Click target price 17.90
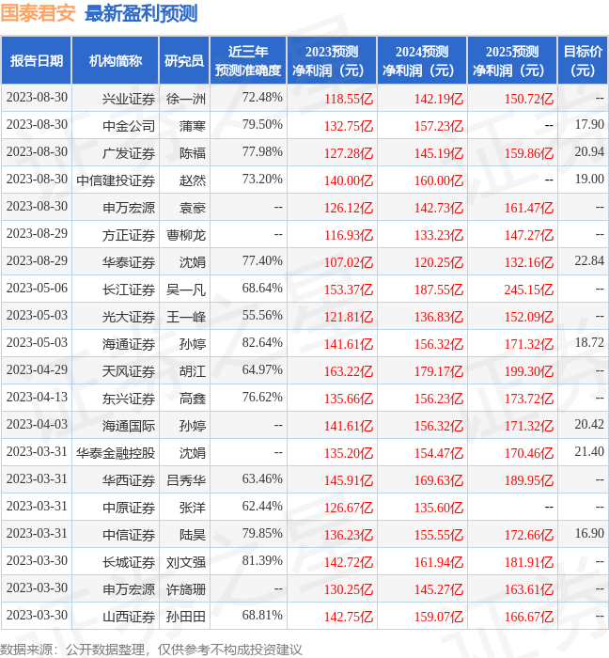Screen dimensions: 609x658 coord(589,125)
